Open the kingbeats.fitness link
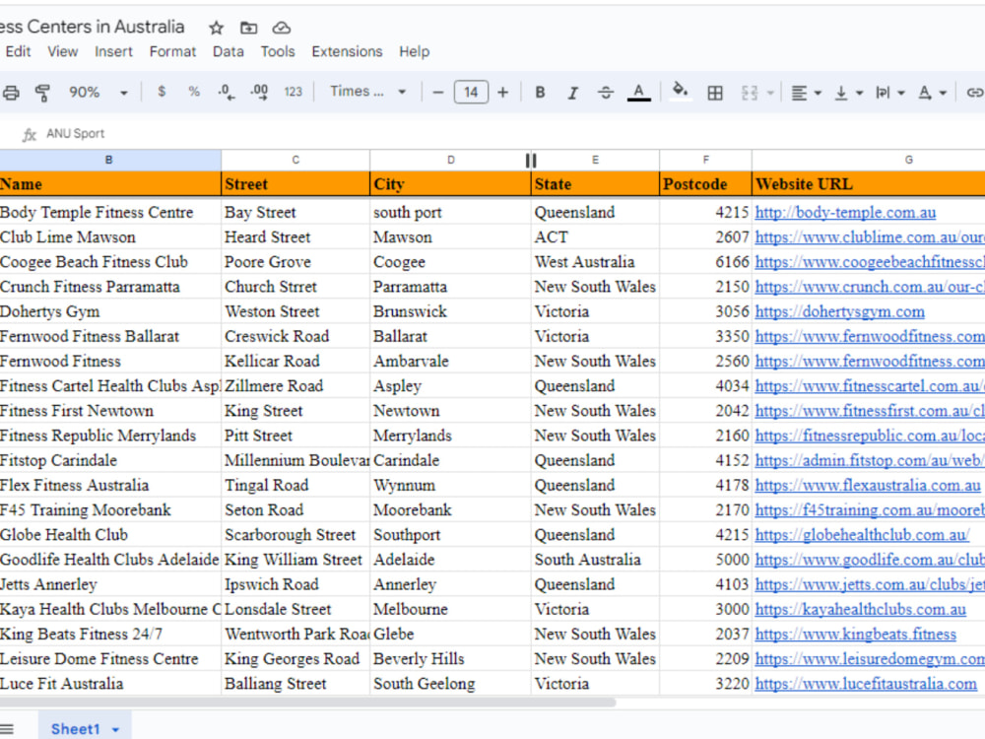 click(x=855, y=634)
